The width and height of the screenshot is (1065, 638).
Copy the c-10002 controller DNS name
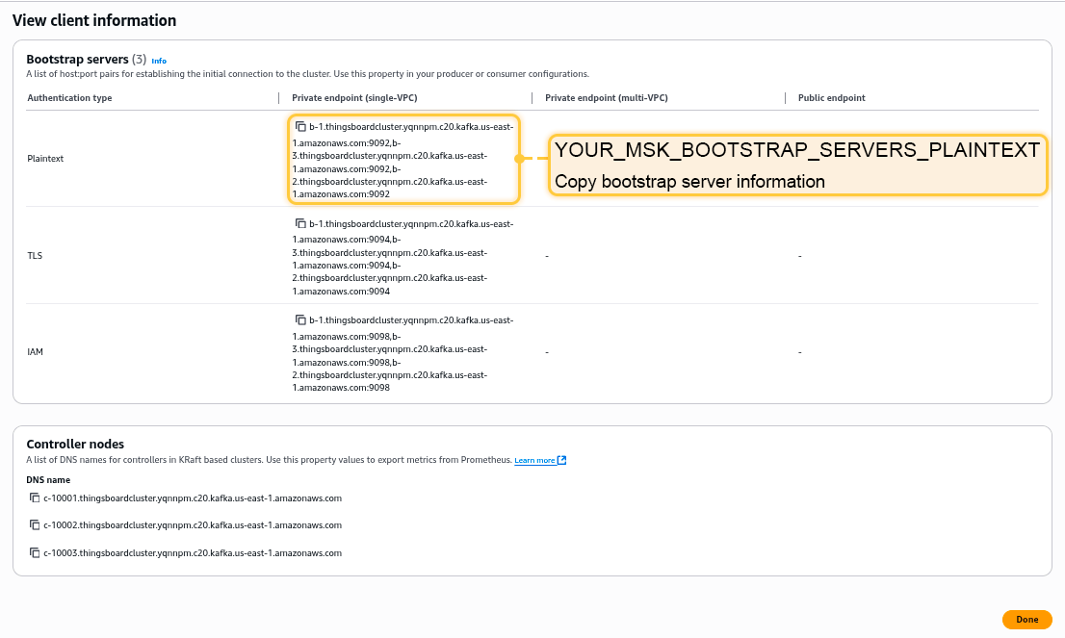tap(35, 525)
